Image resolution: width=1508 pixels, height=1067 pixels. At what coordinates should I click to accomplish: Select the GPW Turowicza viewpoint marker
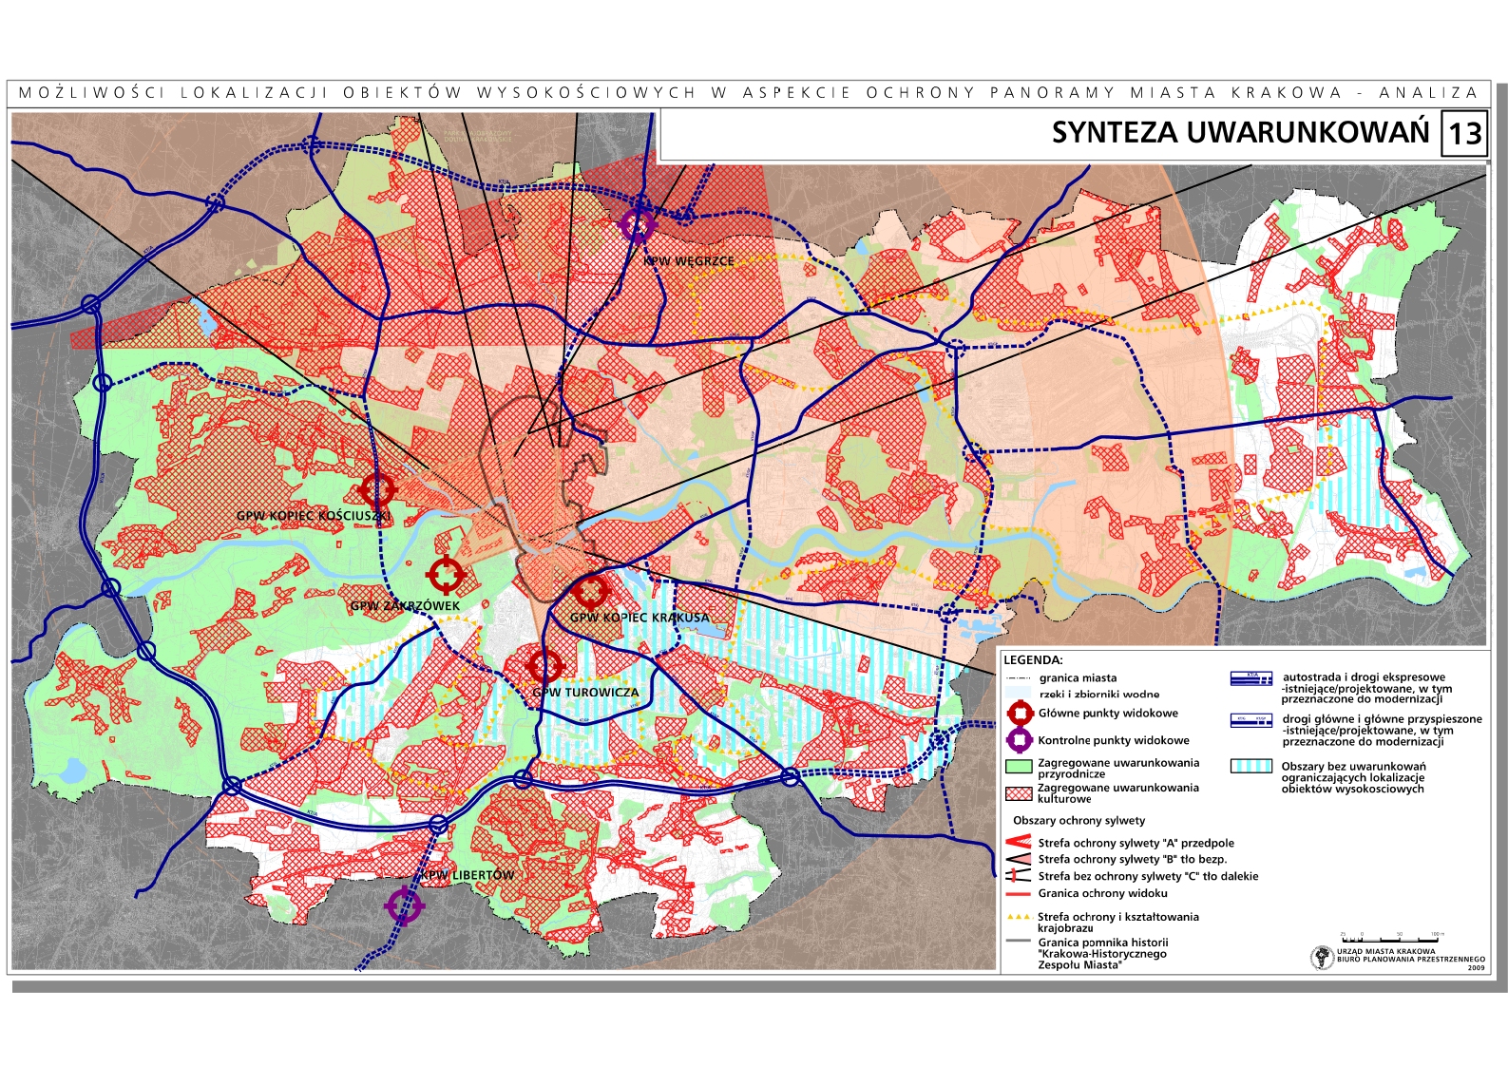pos(544,666)
